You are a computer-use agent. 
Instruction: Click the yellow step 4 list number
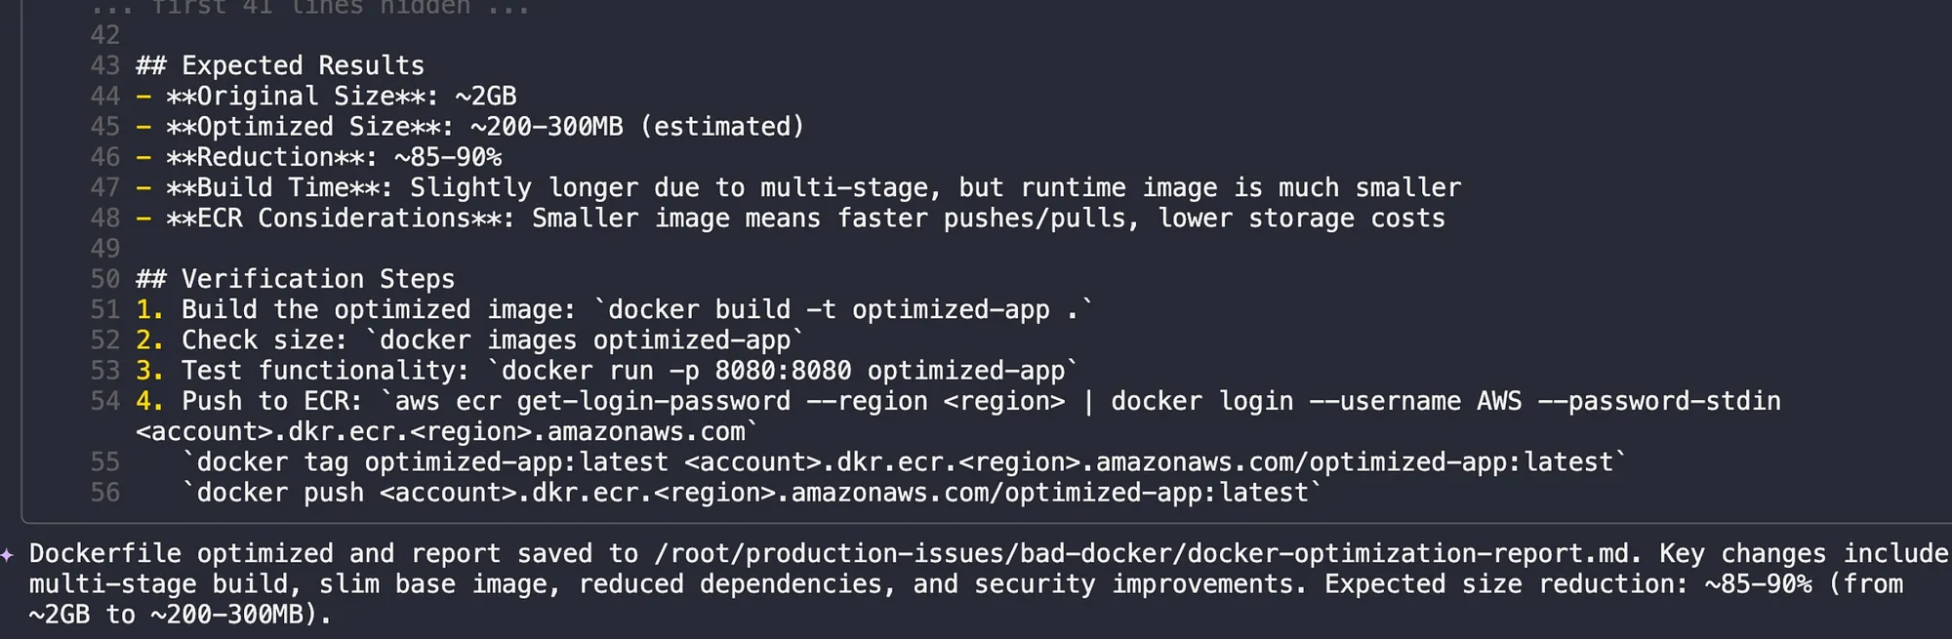[149, 401]
